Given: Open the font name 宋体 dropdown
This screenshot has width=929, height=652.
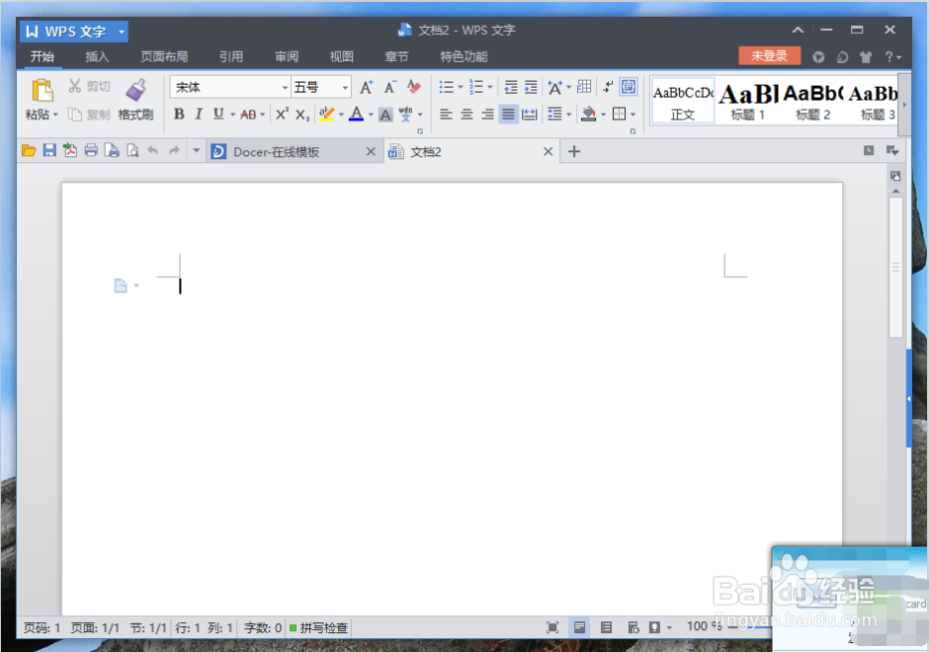Looking at the screenshot, I should point(285,88).
